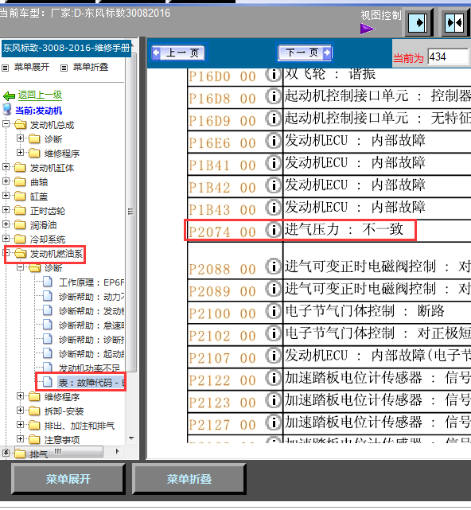Expand 排出、加注和排气 node
Viewport: 471px width, 510px height.
[20, 424]
